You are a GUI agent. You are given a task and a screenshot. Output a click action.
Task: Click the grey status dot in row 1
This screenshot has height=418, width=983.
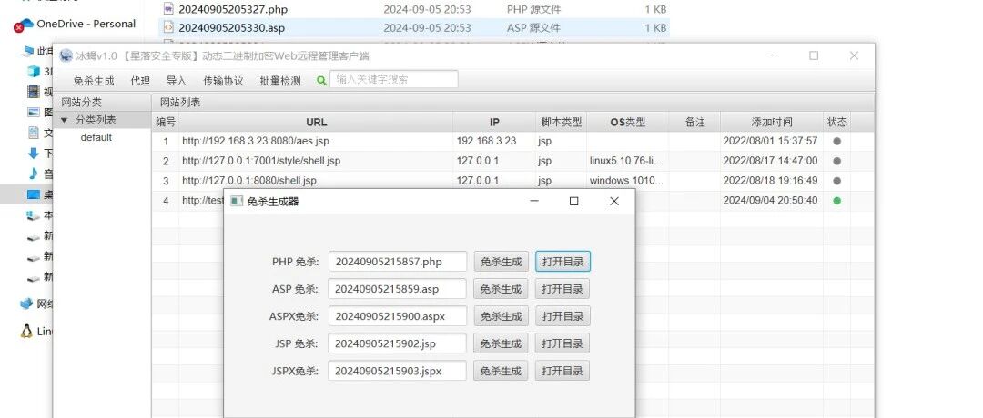(x=837, y=142)
